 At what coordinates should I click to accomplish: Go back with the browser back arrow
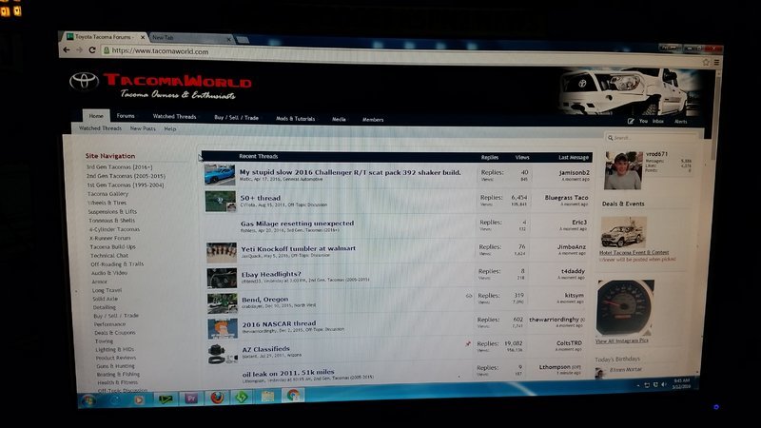[67, 49]
